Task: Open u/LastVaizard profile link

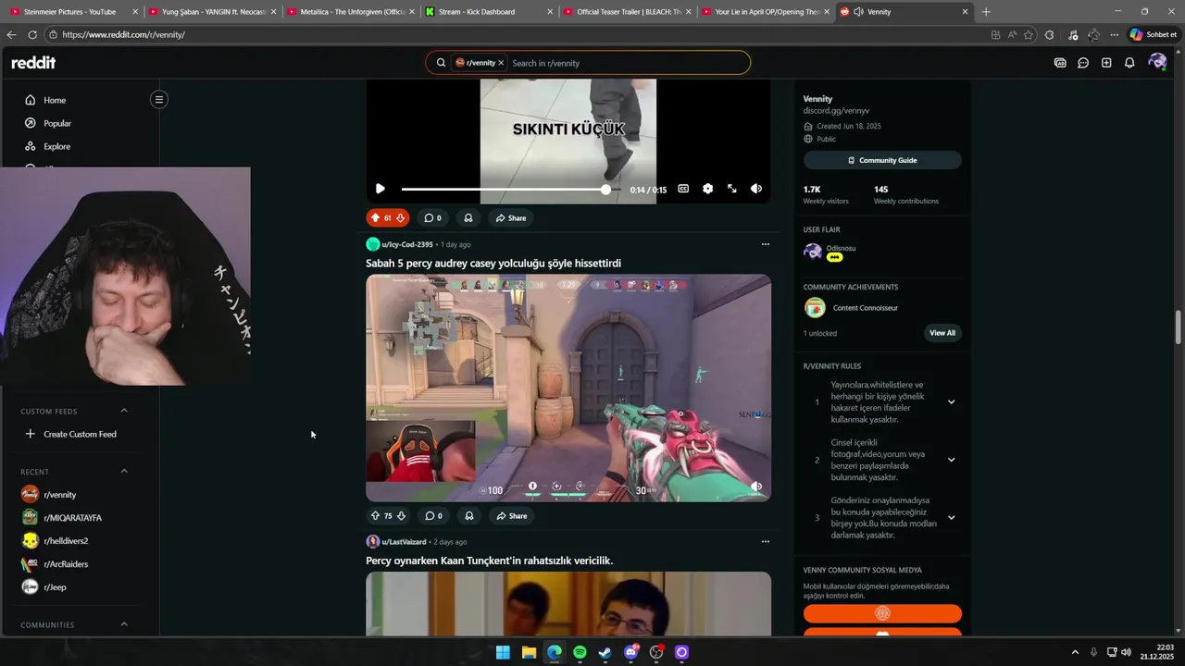Action: pos(404,542)
